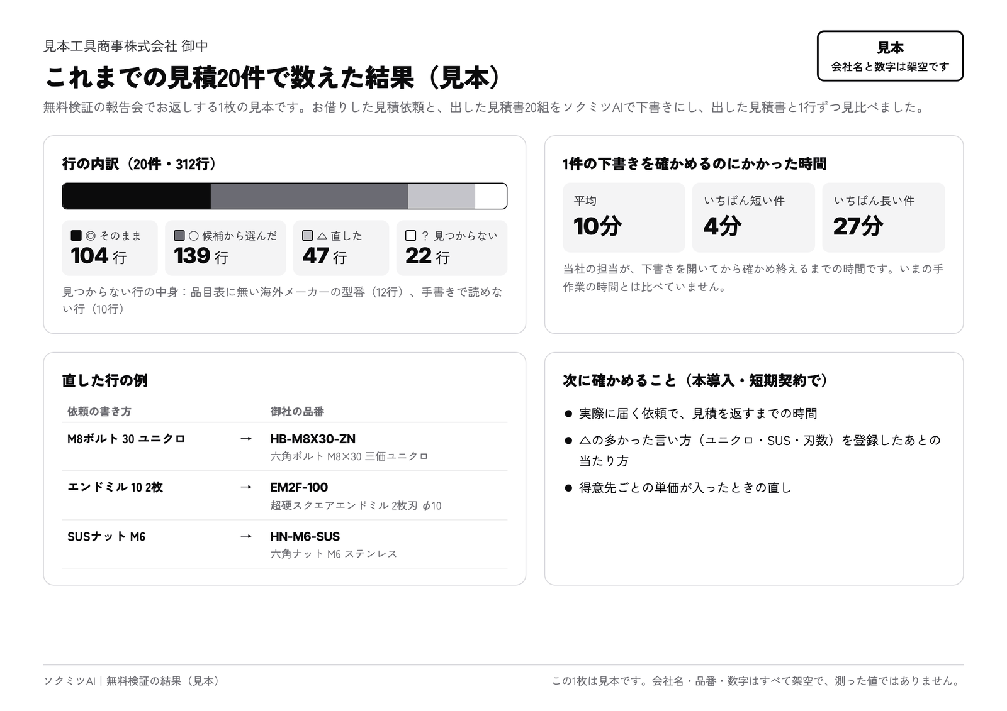Select the description "六角ナット M6 ステンレス"

[x=334, y=554]
